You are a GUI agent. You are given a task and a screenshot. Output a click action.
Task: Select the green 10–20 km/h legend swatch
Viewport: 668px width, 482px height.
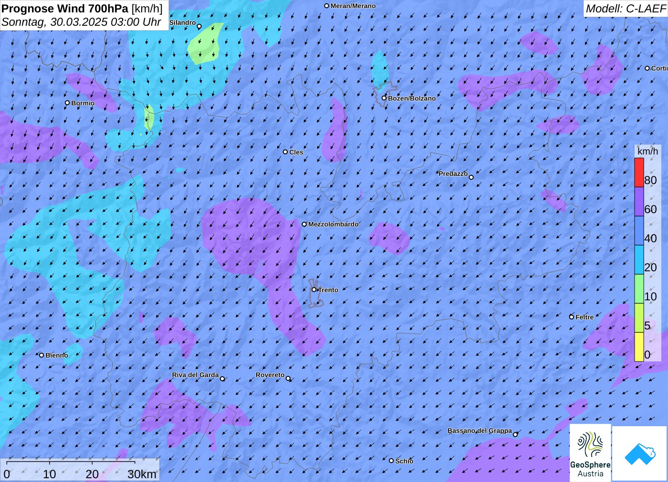639,289
